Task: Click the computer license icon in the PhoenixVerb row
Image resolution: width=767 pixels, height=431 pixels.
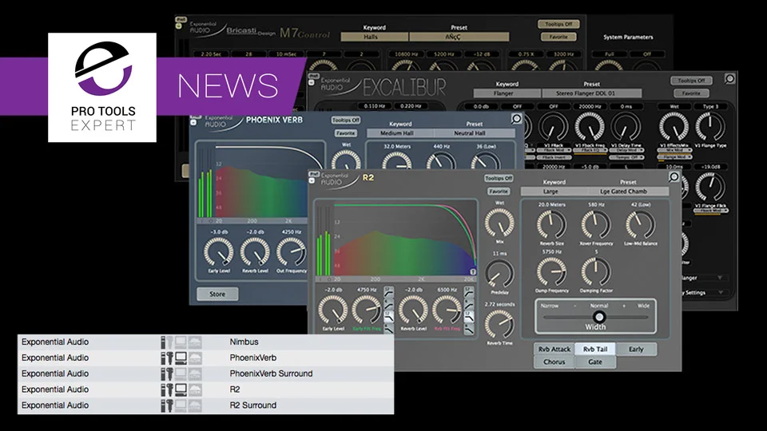Action: click(x=181, y=358)
